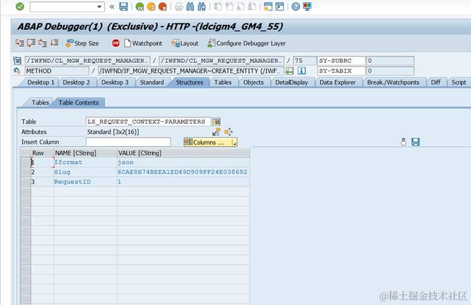This screenshot has width=471, height=305.
Task: Switch to the Diff tab
Action: click(435, 82)
